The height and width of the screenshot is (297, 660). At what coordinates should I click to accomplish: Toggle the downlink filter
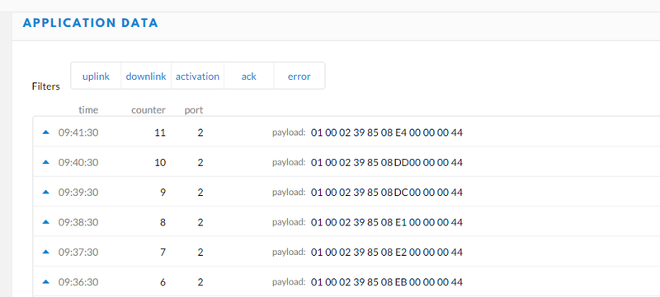tap(146, 76)
